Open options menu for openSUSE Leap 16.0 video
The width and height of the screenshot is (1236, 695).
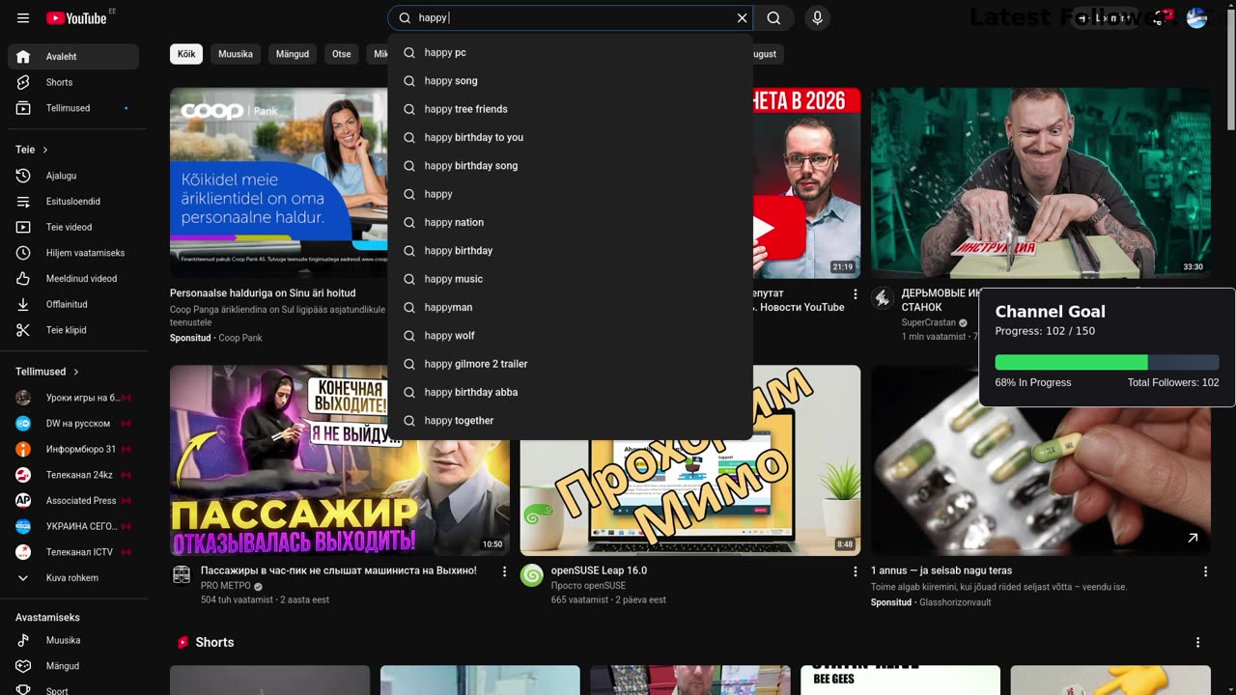coord(855,571)
